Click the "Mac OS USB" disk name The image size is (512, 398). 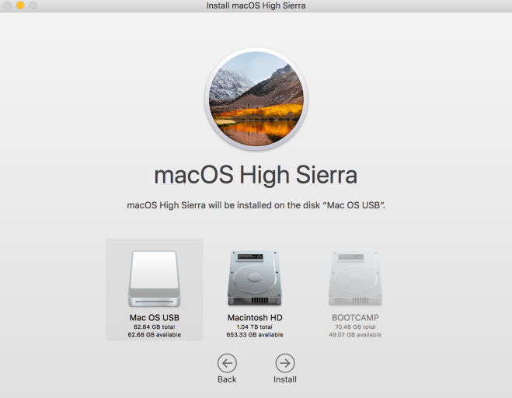pos(154,318)
